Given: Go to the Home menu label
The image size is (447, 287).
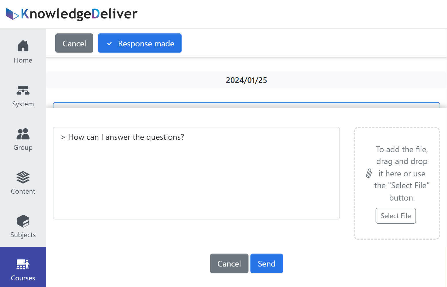Looking at the screenshot, I should click(x=23, y=60).
